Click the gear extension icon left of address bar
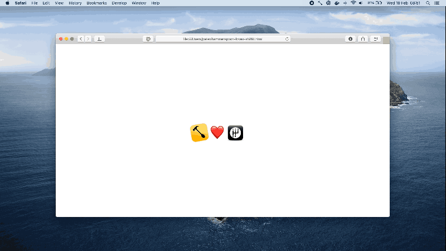The height and width of the screenshot is (251, 446). (148, 39)
